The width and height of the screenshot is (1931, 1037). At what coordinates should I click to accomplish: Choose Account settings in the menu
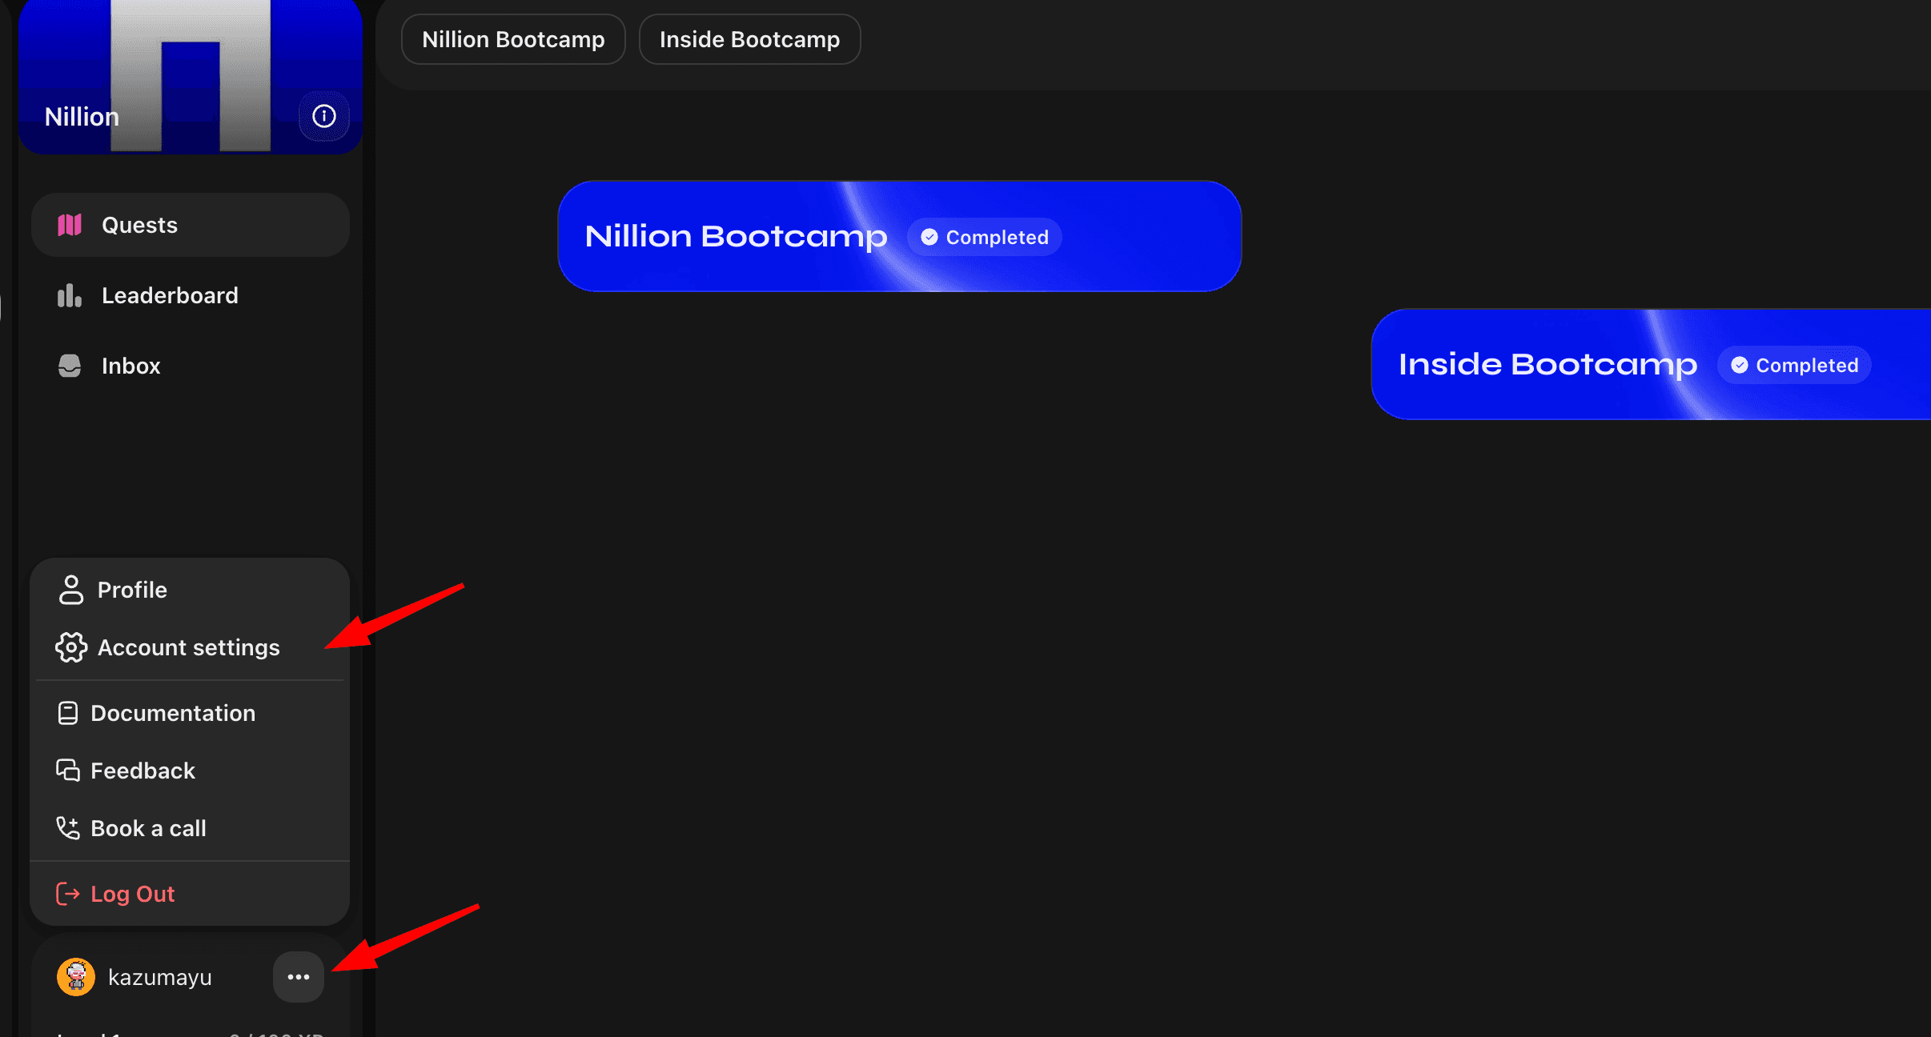[190, 647]
